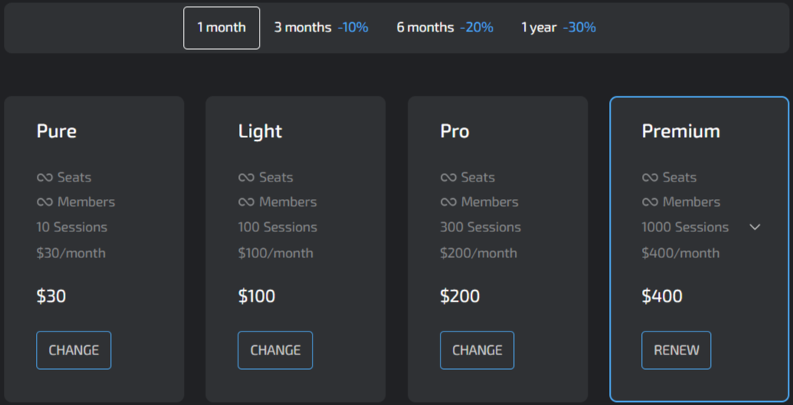Click the Premium plan title
The height and width of the screenshot is (405, 793).
[x=680, y=131]
